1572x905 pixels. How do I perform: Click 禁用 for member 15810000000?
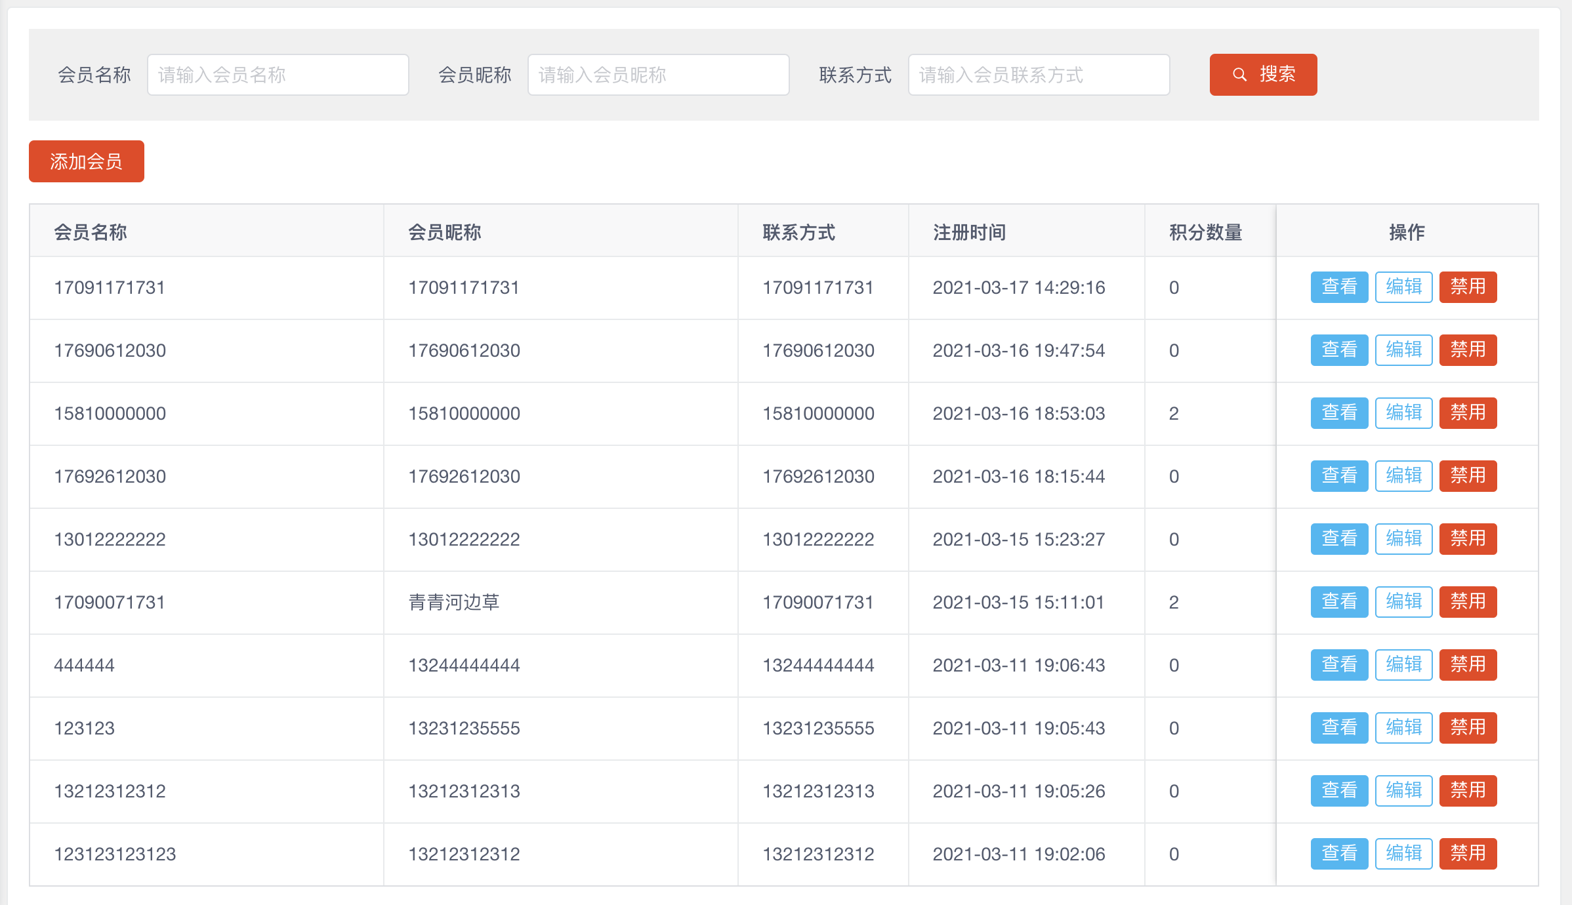click(1468, 413)
